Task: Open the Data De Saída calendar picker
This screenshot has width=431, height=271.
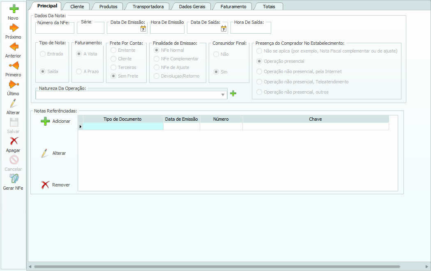Action: [224, 29]
